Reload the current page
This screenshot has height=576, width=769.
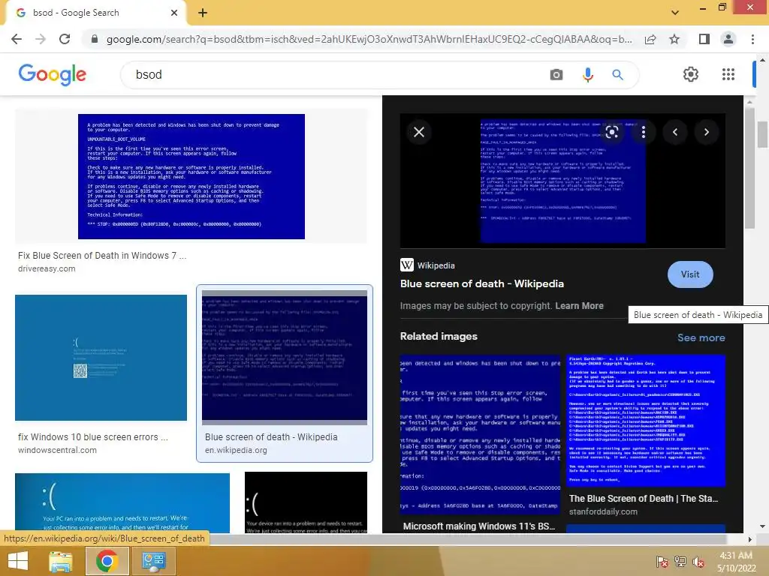click(65, 39)
